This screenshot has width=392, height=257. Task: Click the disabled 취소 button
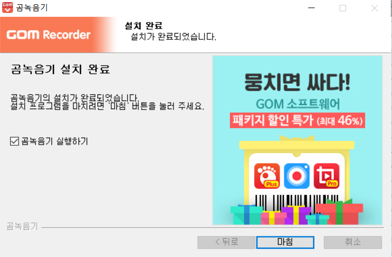point(353,242)
